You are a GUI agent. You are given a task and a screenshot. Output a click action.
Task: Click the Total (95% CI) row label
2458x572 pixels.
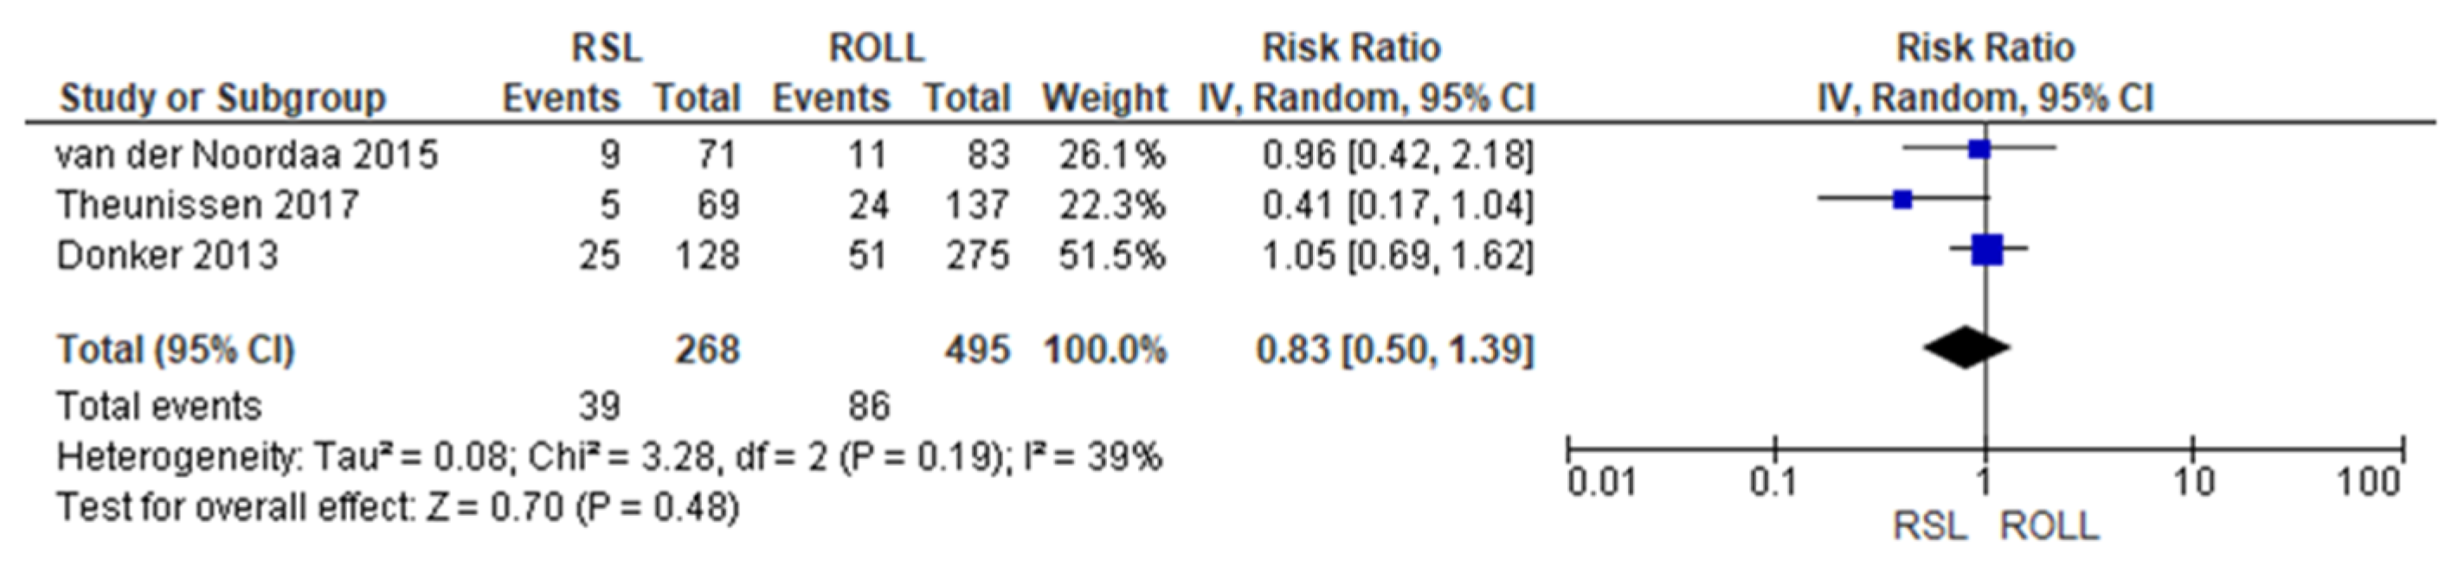pos(176,350)
